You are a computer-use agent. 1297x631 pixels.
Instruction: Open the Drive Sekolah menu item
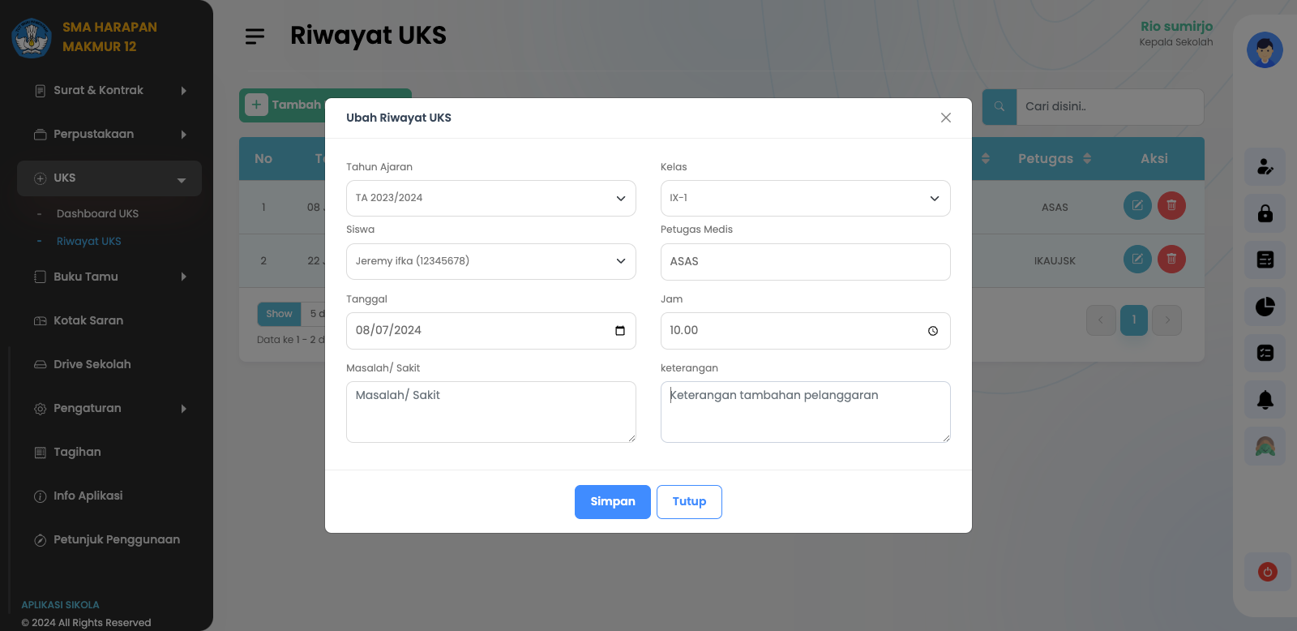pos(92,365)
